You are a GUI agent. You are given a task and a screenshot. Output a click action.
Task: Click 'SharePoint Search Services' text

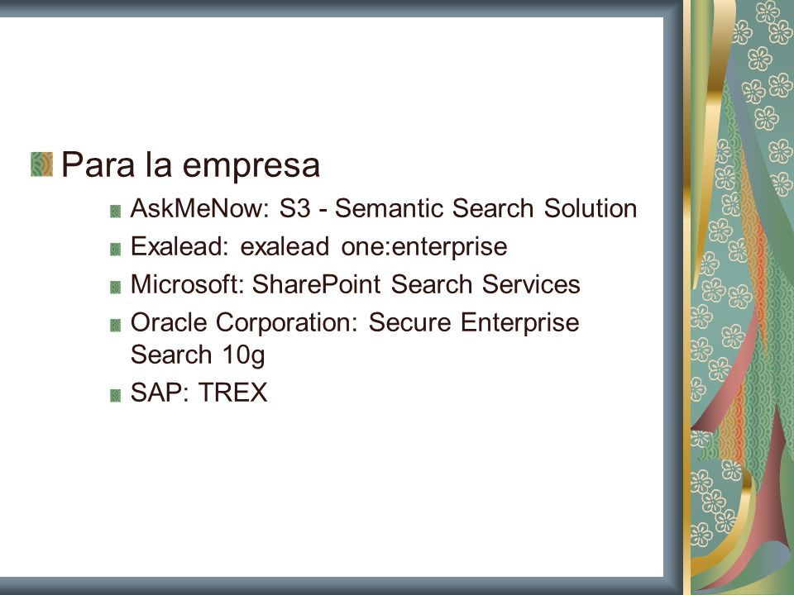tap(416, 284)
